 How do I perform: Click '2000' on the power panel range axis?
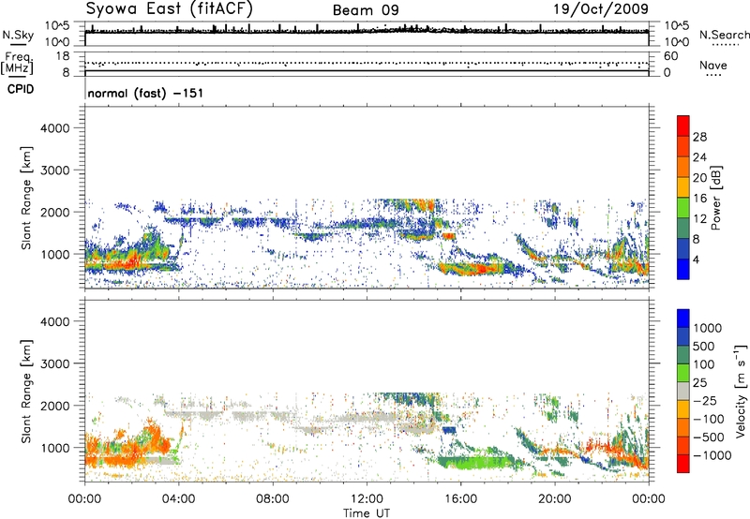pos(55,212)
